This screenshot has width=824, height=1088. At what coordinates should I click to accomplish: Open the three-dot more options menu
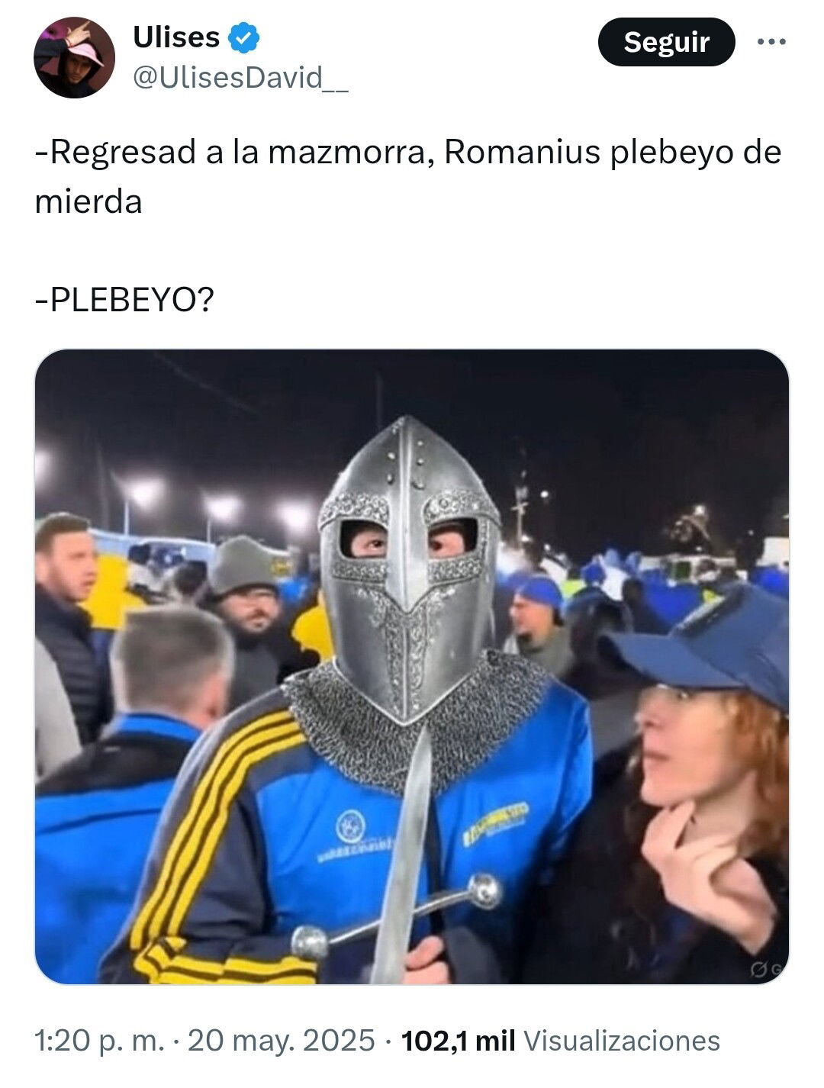tap(771, 42)
